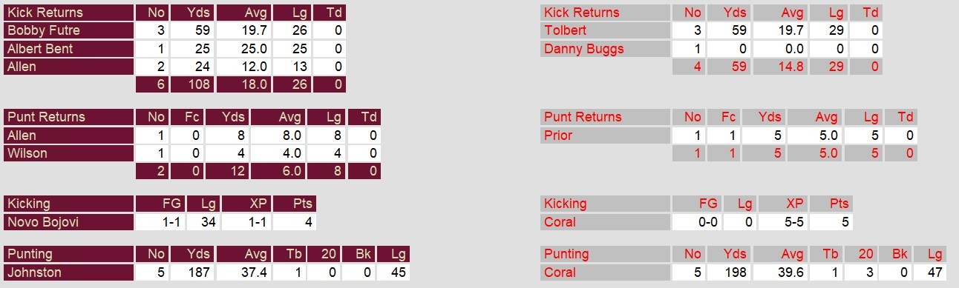The image size is (959, 288).
Task: Select Prior in the Punt Returns table
Action: coord(559,135)
